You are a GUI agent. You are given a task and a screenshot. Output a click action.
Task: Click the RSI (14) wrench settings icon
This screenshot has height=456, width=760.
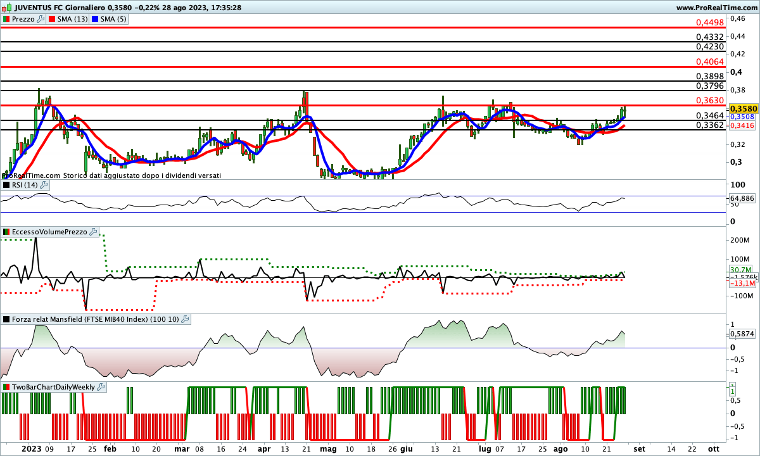44,185
